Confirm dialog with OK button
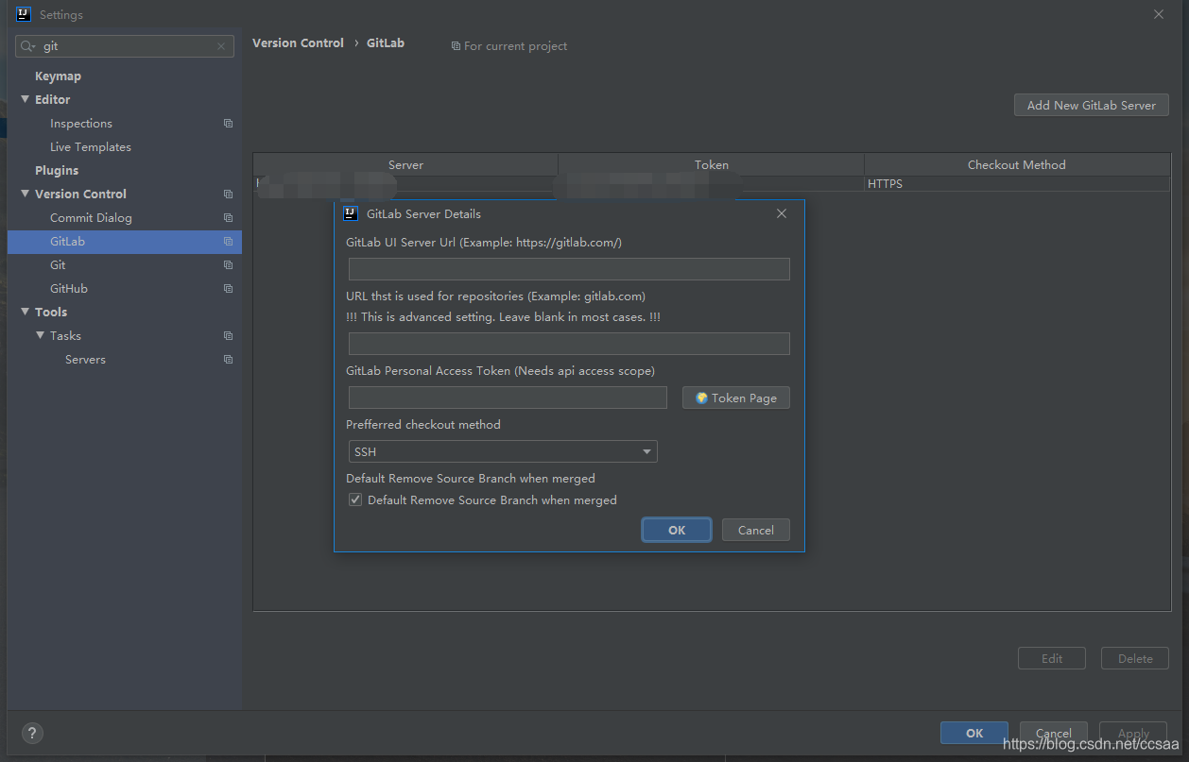The width and height of the screenshot is (1189, 762). (x=677, y=530)
